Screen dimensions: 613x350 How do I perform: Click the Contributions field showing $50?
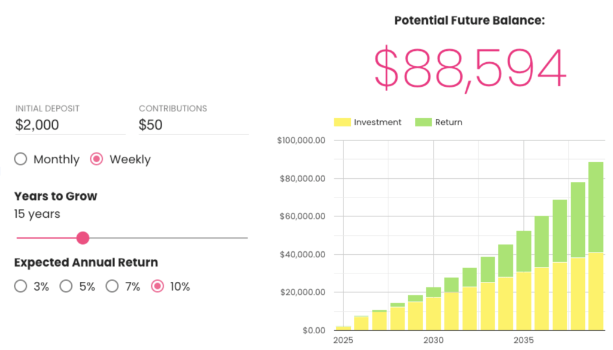tap(180, 124)
